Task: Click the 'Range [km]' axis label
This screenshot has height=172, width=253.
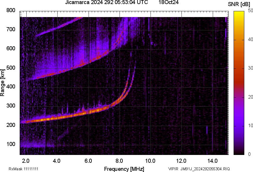Action: click(x=2, y=83)
